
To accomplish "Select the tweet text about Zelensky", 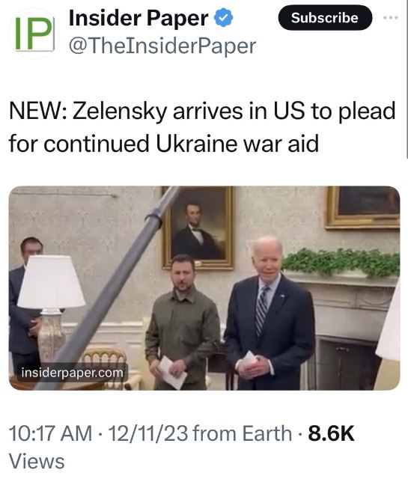I will 202,126.
